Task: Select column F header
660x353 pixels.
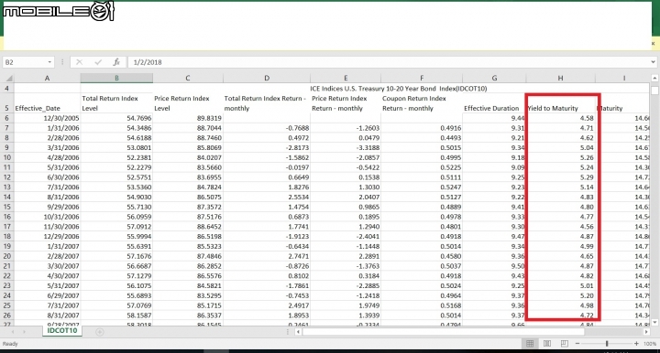Action: (422, 78)
